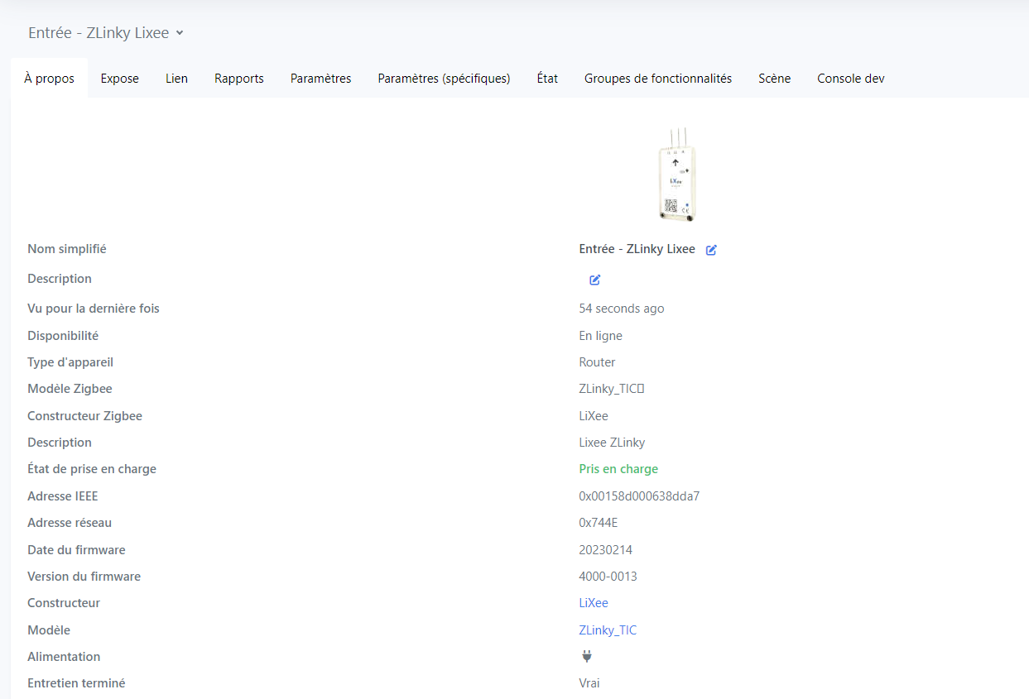
Task: Open the Console dev tab
Action: click(x=851, y=79)
